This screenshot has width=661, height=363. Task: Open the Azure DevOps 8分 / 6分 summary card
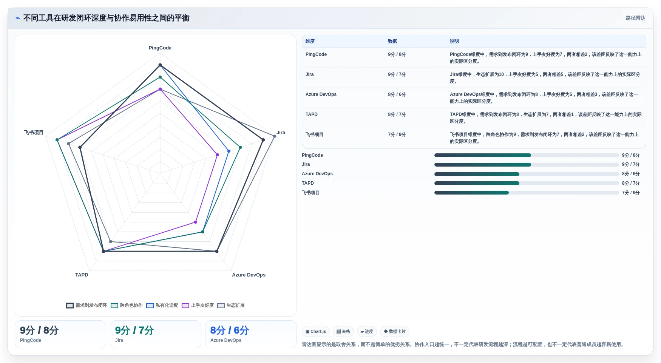(251, 334)
